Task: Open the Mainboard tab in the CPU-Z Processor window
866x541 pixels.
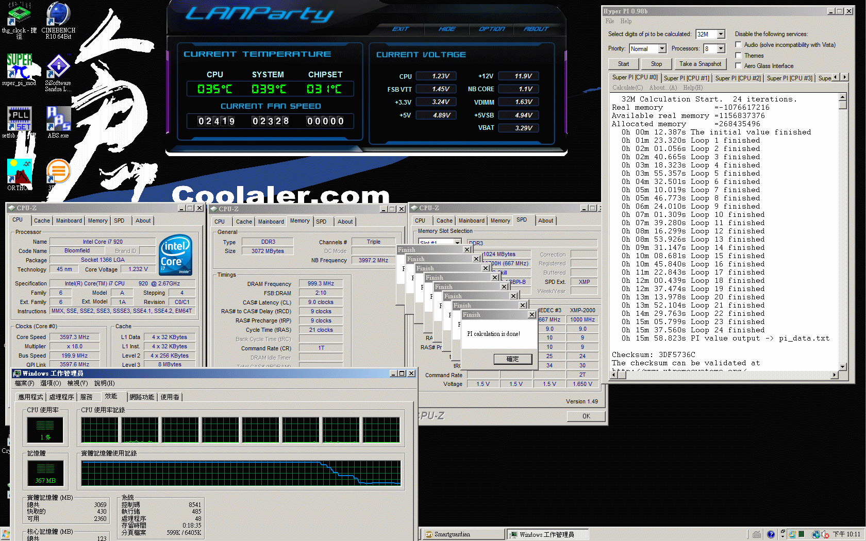Action: [x=69, y=221]
